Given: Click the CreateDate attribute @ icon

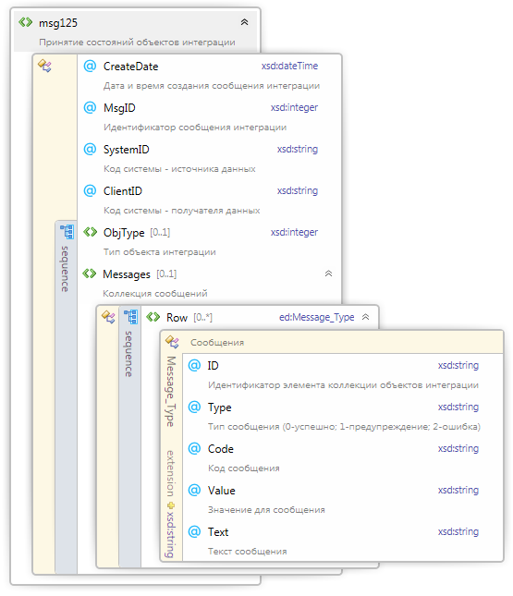Looking at the screenshot, I should click(90, 67).
